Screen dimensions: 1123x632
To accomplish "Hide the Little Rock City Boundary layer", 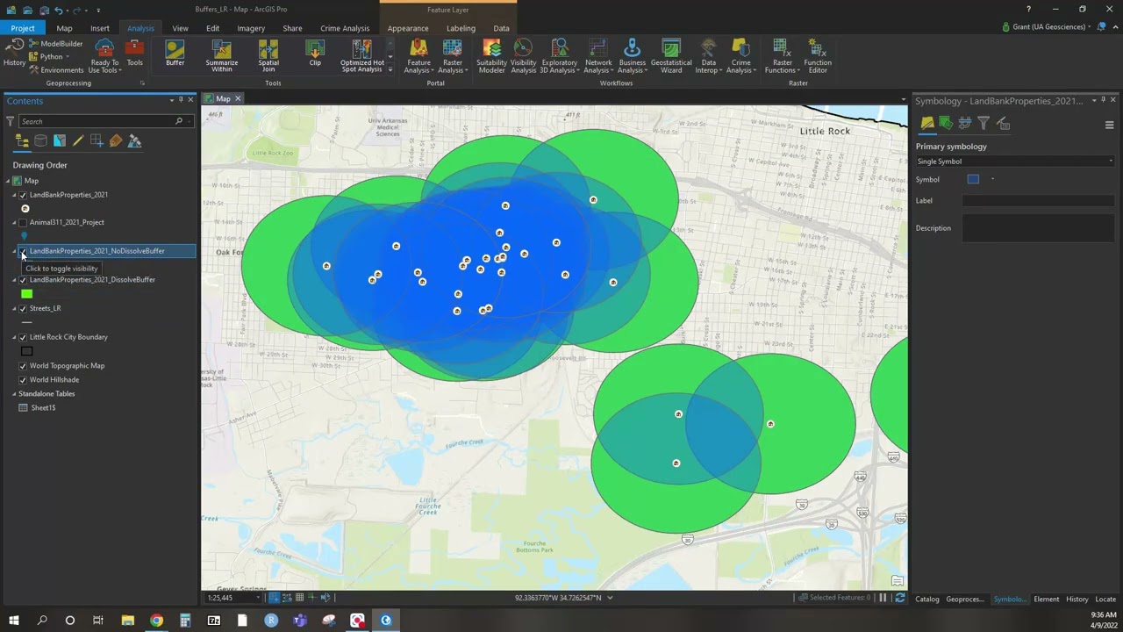I will point(23,337).
